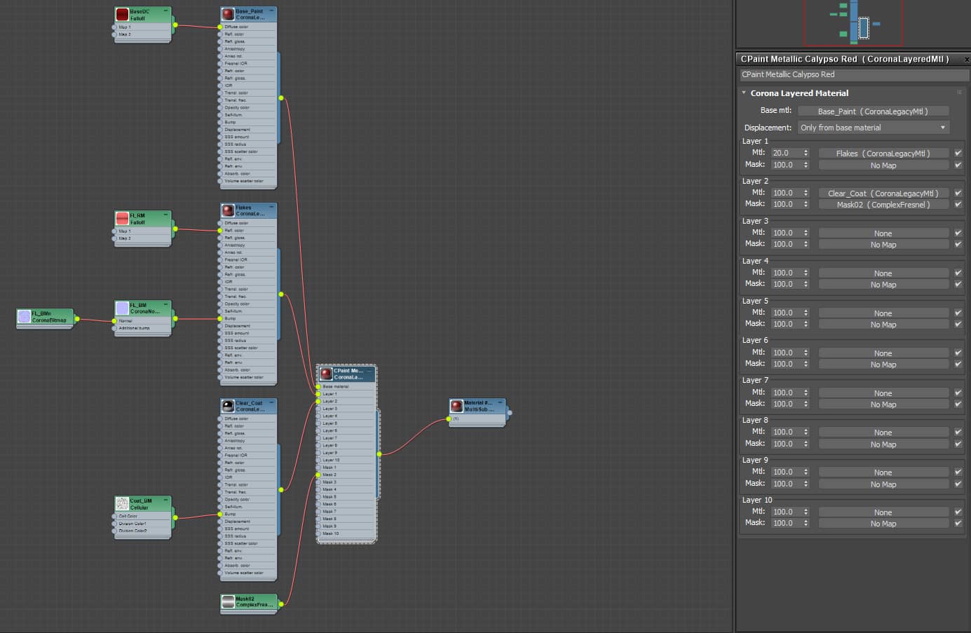Click the CPaint layered material node icon
This screenshot has height=633, width=971.
326,374
